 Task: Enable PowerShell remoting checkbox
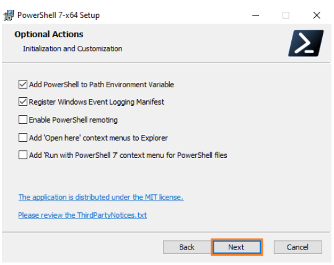[x=23, y=119]
